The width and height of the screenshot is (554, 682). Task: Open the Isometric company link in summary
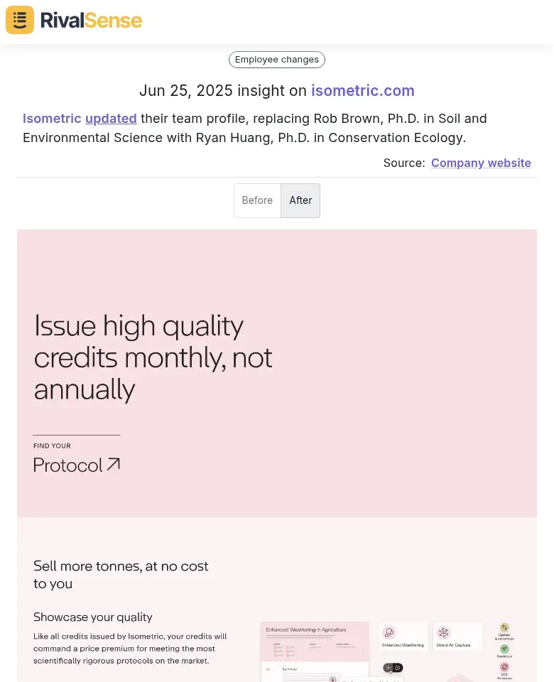pos(52,119)
